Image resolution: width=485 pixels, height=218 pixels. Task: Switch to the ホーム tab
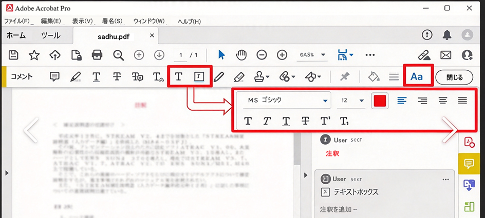tap(16, 35)
